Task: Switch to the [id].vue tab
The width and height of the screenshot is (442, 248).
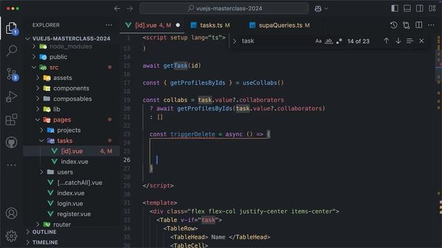Action: coord(153,25)
